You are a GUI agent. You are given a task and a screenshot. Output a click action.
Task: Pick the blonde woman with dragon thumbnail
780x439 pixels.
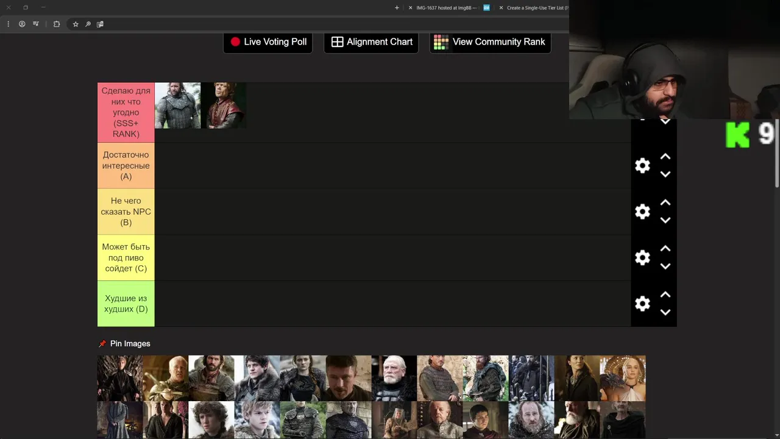[x=623, y=378]
